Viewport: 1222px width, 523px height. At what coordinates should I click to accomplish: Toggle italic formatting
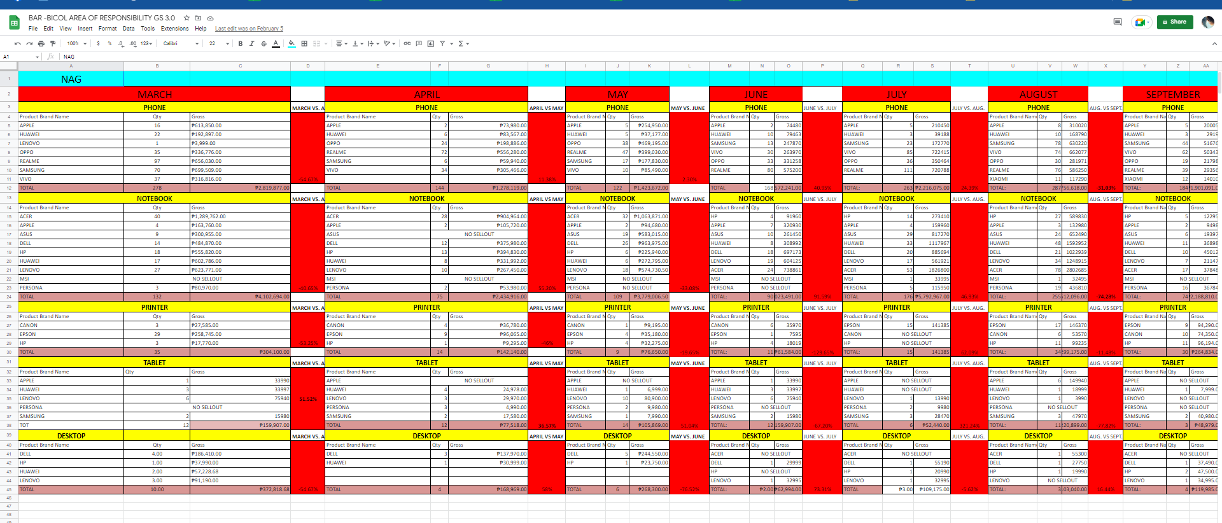[251, 44]
